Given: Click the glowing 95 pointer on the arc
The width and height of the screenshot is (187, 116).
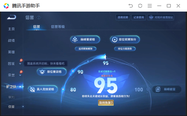Looking at the screenshot, I should pyautogui.click(x=105, y=57).
